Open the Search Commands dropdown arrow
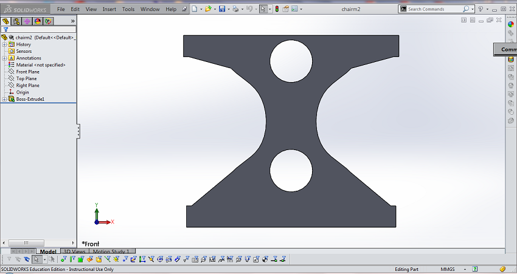Image resolution: width=517 pixels, height=274 pixels. [473, 9]
